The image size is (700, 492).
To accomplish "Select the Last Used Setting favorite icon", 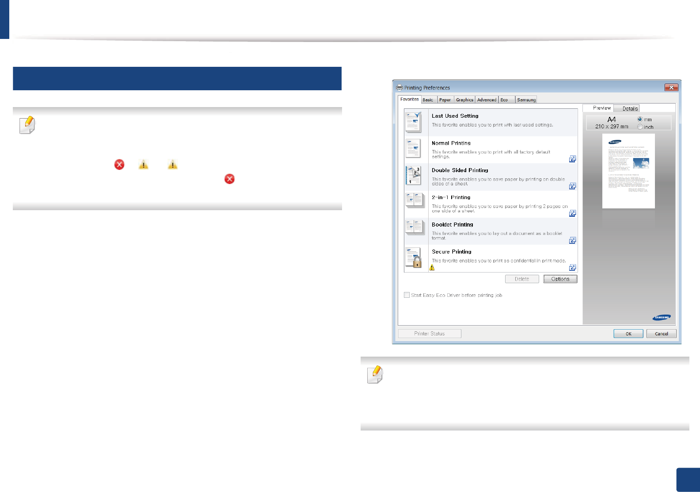I will click(414, 122).
